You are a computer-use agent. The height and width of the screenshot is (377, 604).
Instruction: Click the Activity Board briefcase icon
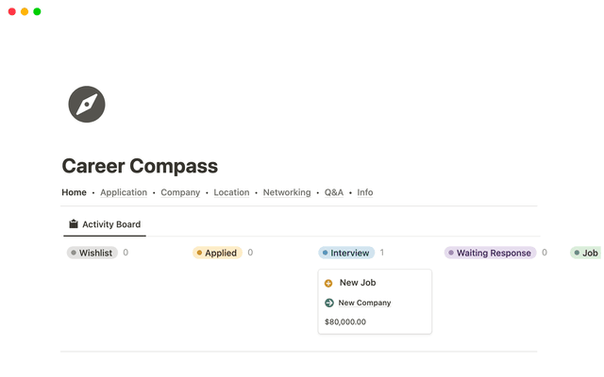[74, 224]
